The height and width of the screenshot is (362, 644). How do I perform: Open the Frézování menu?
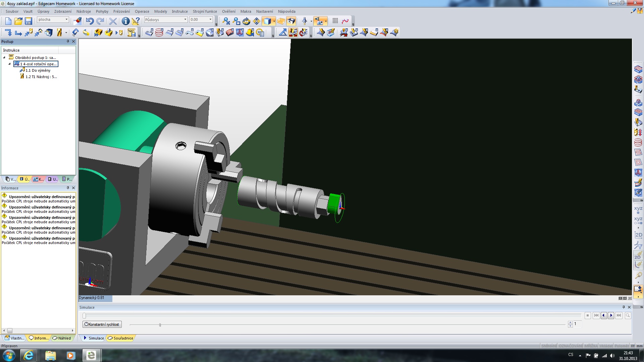121,11
